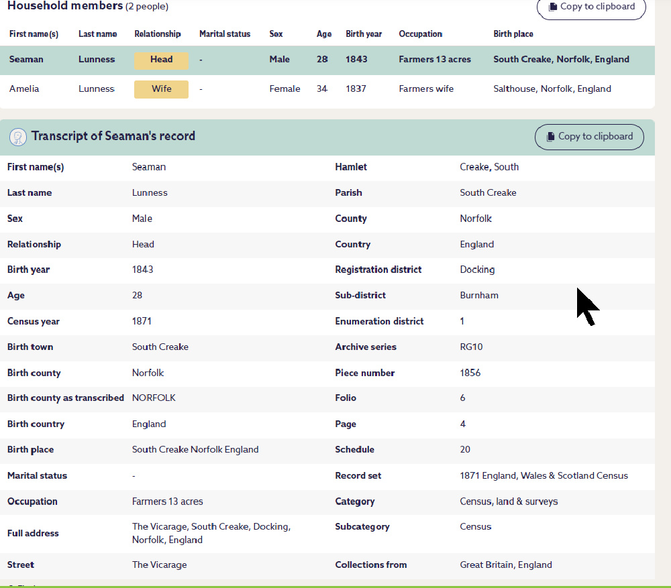Click the Birth place column header
This screenshot has height=588, width=671.
click(x=513, y=34)
